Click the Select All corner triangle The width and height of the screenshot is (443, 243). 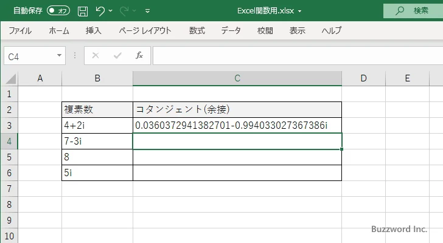[11, 78]
